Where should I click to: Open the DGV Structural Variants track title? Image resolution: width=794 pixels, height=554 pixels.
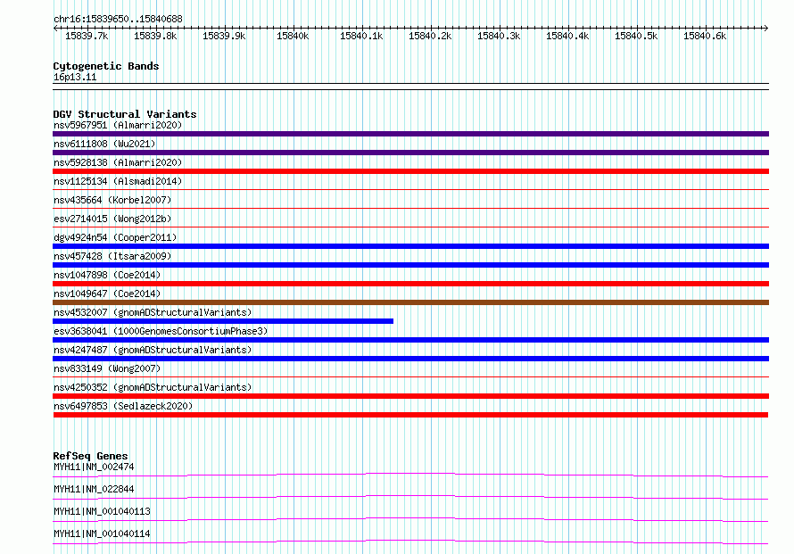click(125, 114)
